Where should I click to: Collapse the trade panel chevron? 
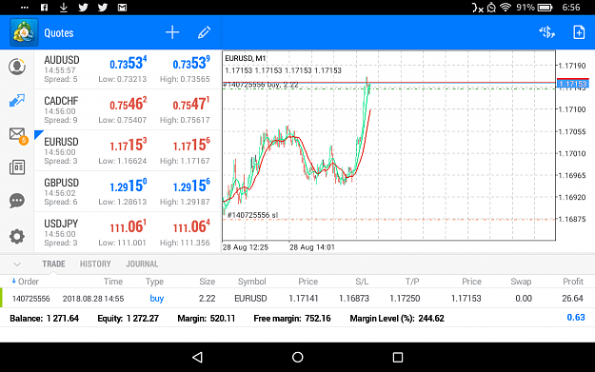click(x=17, y=264)
